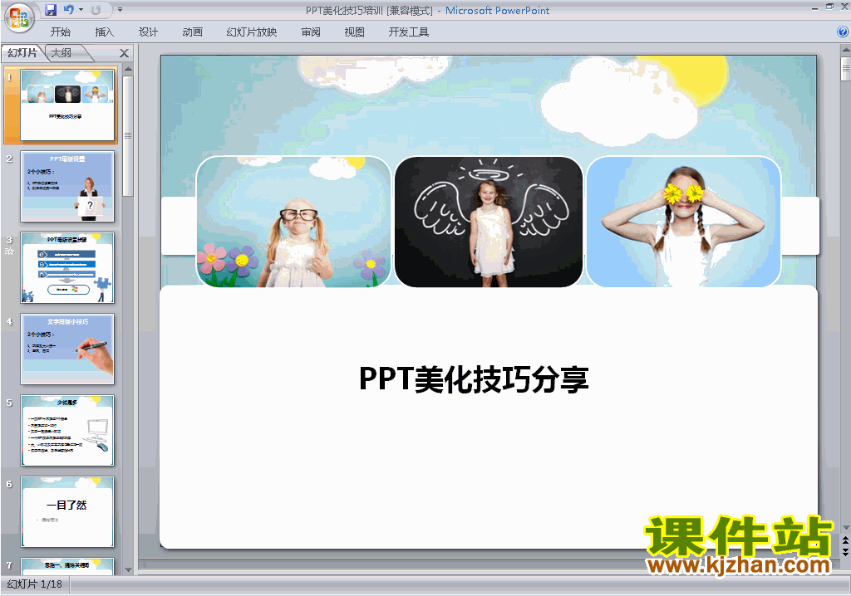Viewport: 851px width, 596px height.
Task: Click the Save icon in quick access toolbar
Action: coord(51,9)
